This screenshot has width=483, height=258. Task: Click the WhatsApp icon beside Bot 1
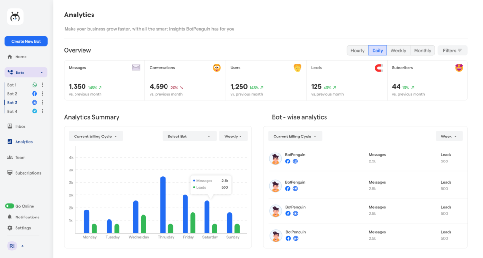pos(34,85)
